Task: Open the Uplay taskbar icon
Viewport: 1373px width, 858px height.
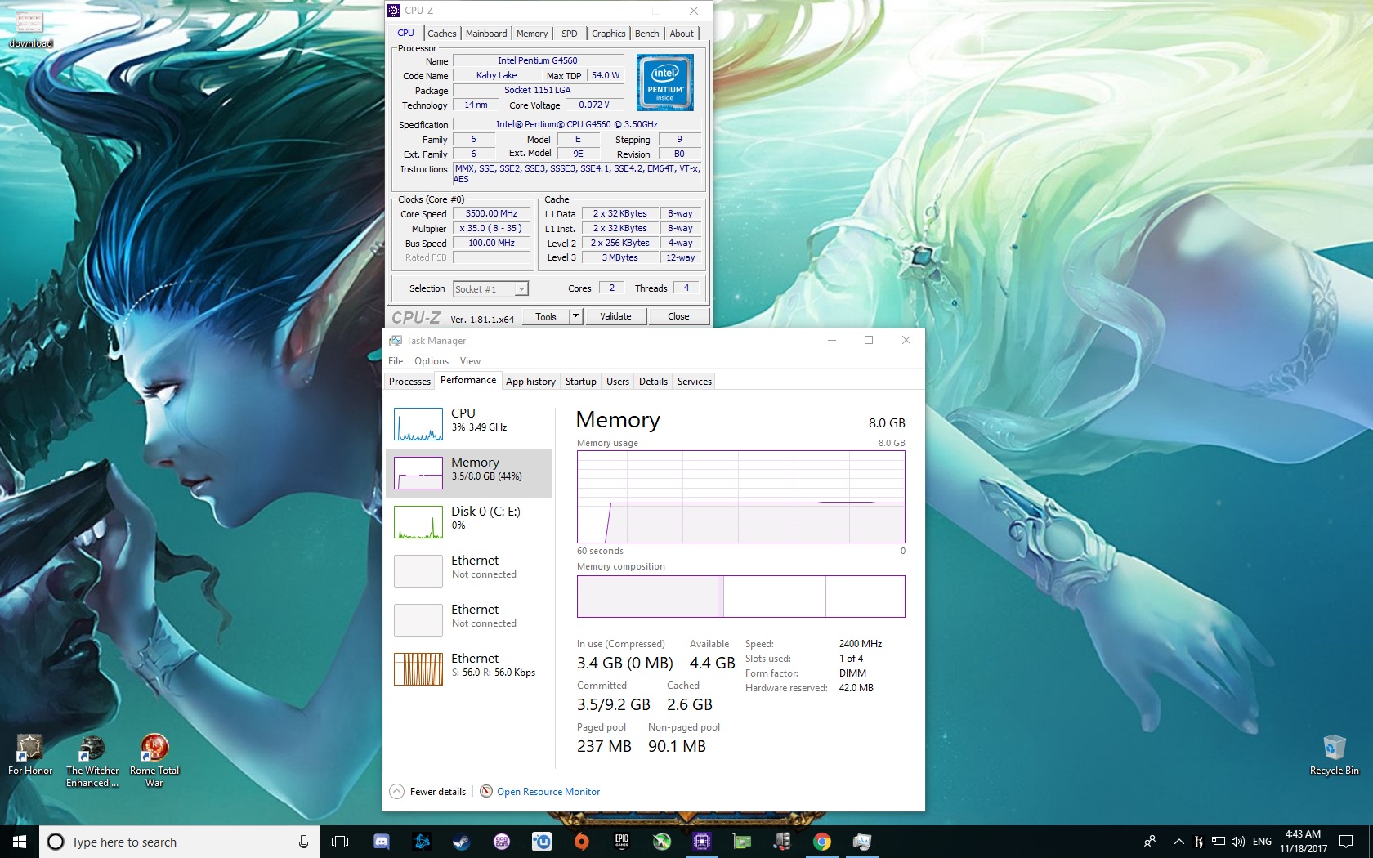Action: pos(542,842)
